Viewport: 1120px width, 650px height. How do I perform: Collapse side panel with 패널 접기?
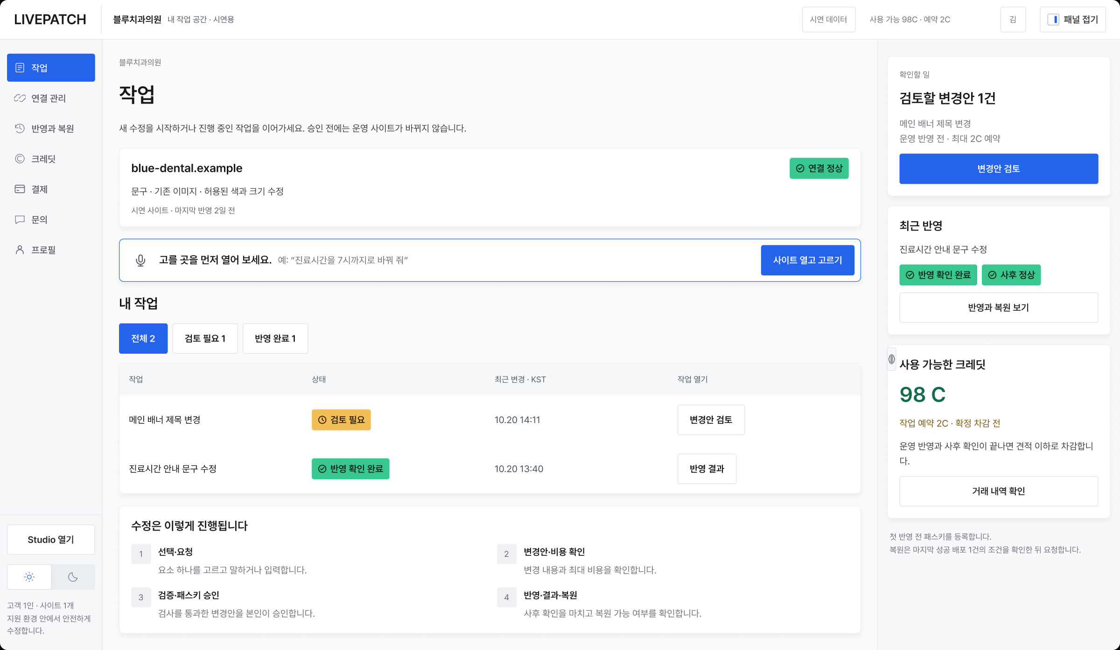(1073, 20)
